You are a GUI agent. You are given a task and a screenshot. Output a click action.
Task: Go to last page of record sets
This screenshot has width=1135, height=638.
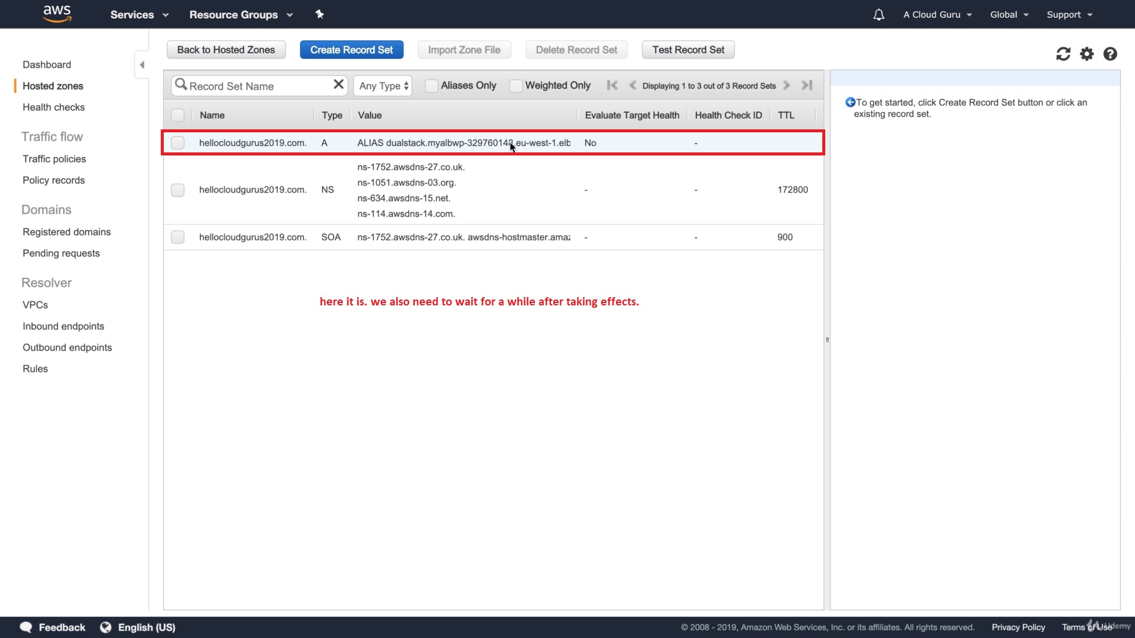[x=807, y=85]
